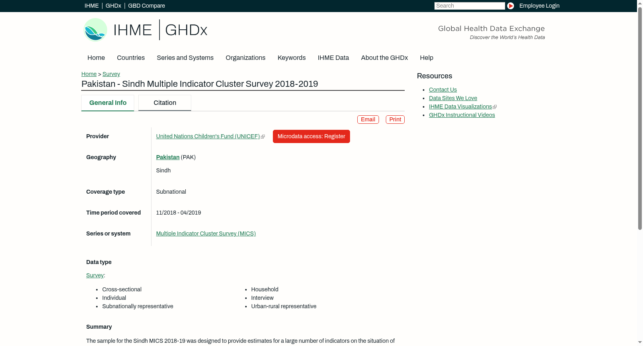The height and width of the screenshot is (346, 643).
Task: Go to Home in main navigation
Action: point(96,58)
